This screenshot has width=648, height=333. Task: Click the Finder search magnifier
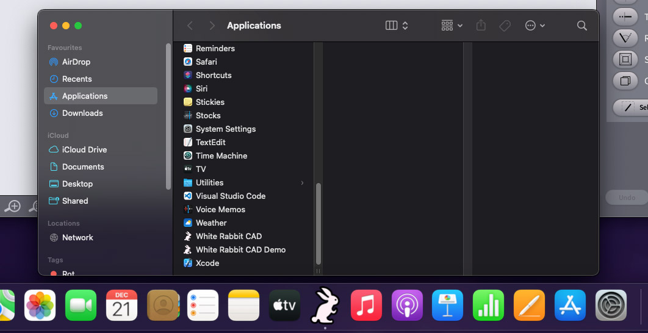point(582,26)
